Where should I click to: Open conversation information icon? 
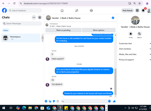click(x=113, y=18)
